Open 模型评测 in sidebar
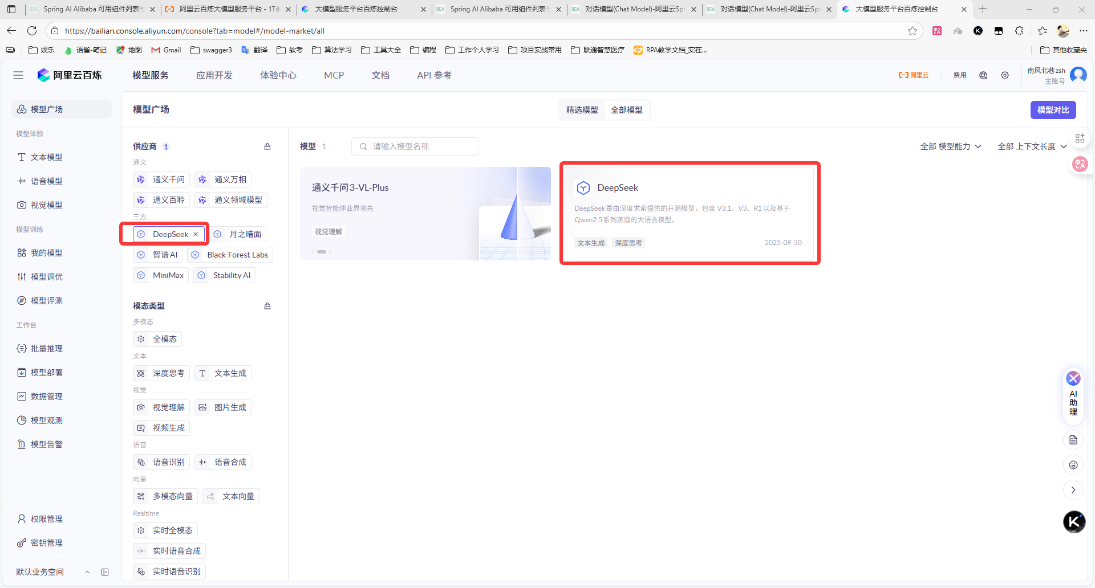Image resolution: width=1095 pixels, height=588 pixels. click(x=62, y=301)
